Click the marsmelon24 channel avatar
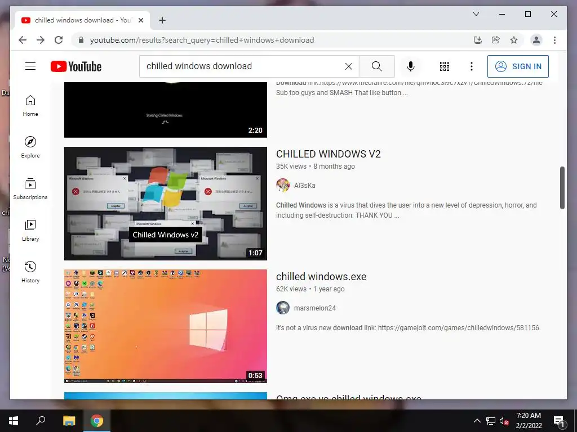Viewport: 577px width, 432px height. pos(283,308)
